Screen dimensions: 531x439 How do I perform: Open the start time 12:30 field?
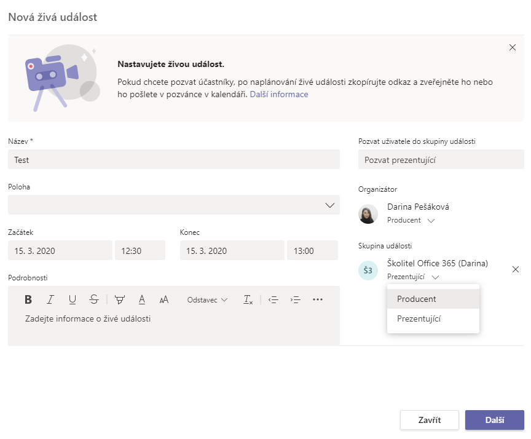[140, 250]
